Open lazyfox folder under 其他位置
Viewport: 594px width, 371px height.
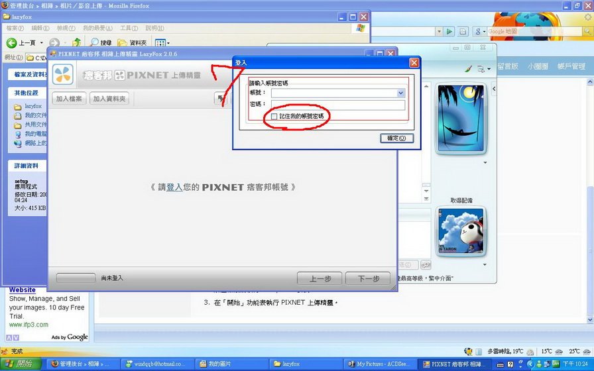point(33,107)
